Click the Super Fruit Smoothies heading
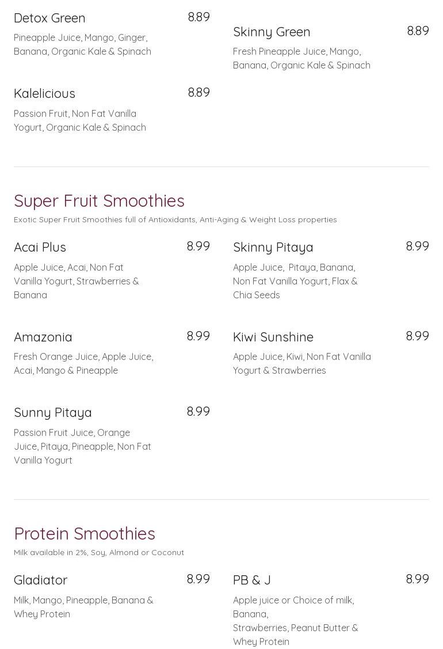This screenshot has width=443, height=649. 99,200
